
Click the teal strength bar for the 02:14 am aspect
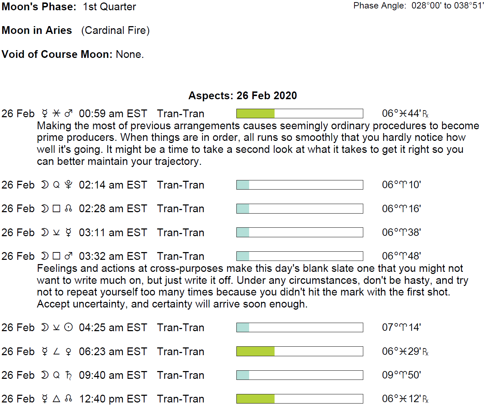[243, 185]
